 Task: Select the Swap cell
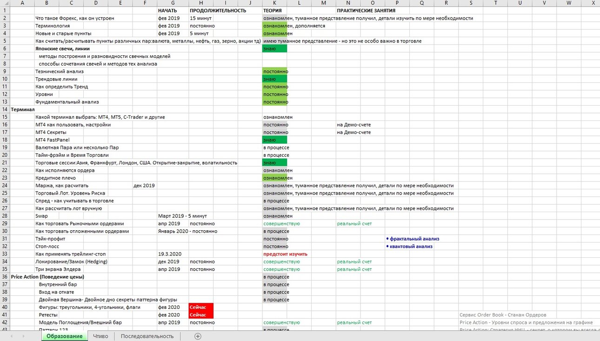coord(41,216)
